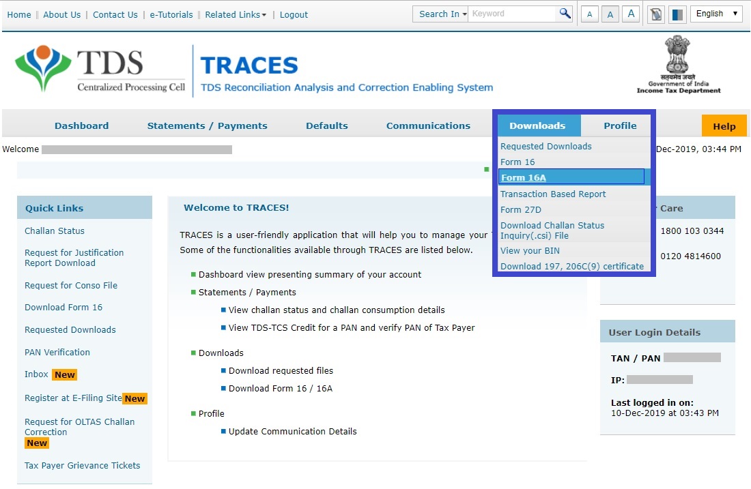The image size is (751, 489).
Task: Open Challan Status quick link
Action: click(55, 231)
